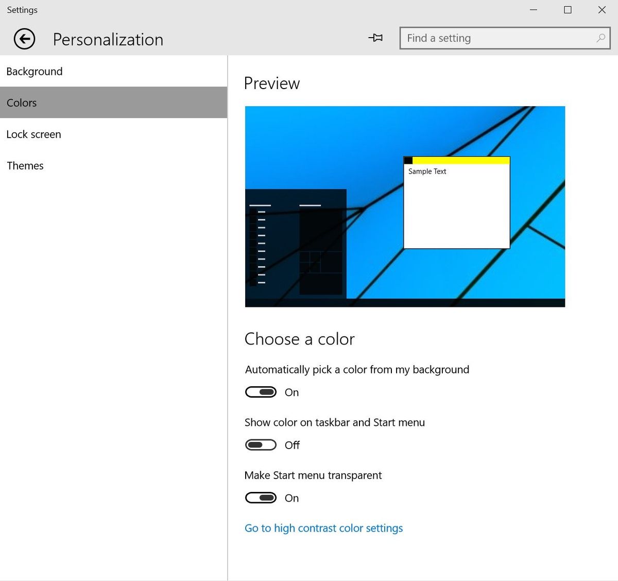Click the maximize icon on the Settings window
618x581 pixels.
tap(568, 10)
